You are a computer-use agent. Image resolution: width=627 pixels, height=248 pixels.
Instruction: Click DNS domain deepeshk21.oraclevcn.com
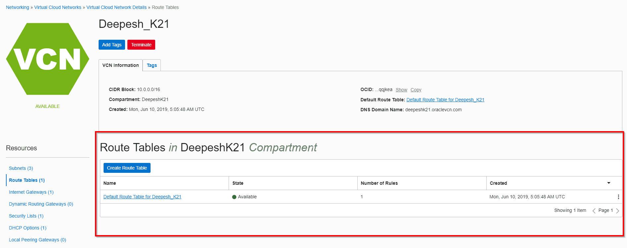tap(433, 110)
